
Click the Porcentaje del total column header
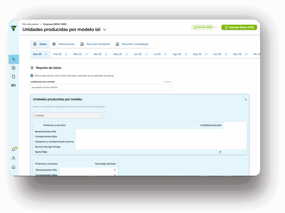tap(105, 164)
